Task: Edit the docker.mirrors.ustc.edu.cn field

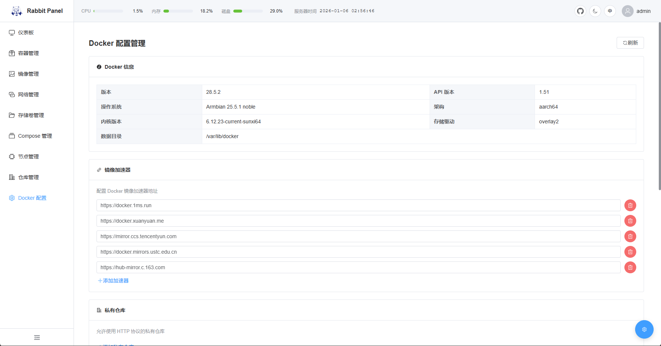Action: pos(359,252)
